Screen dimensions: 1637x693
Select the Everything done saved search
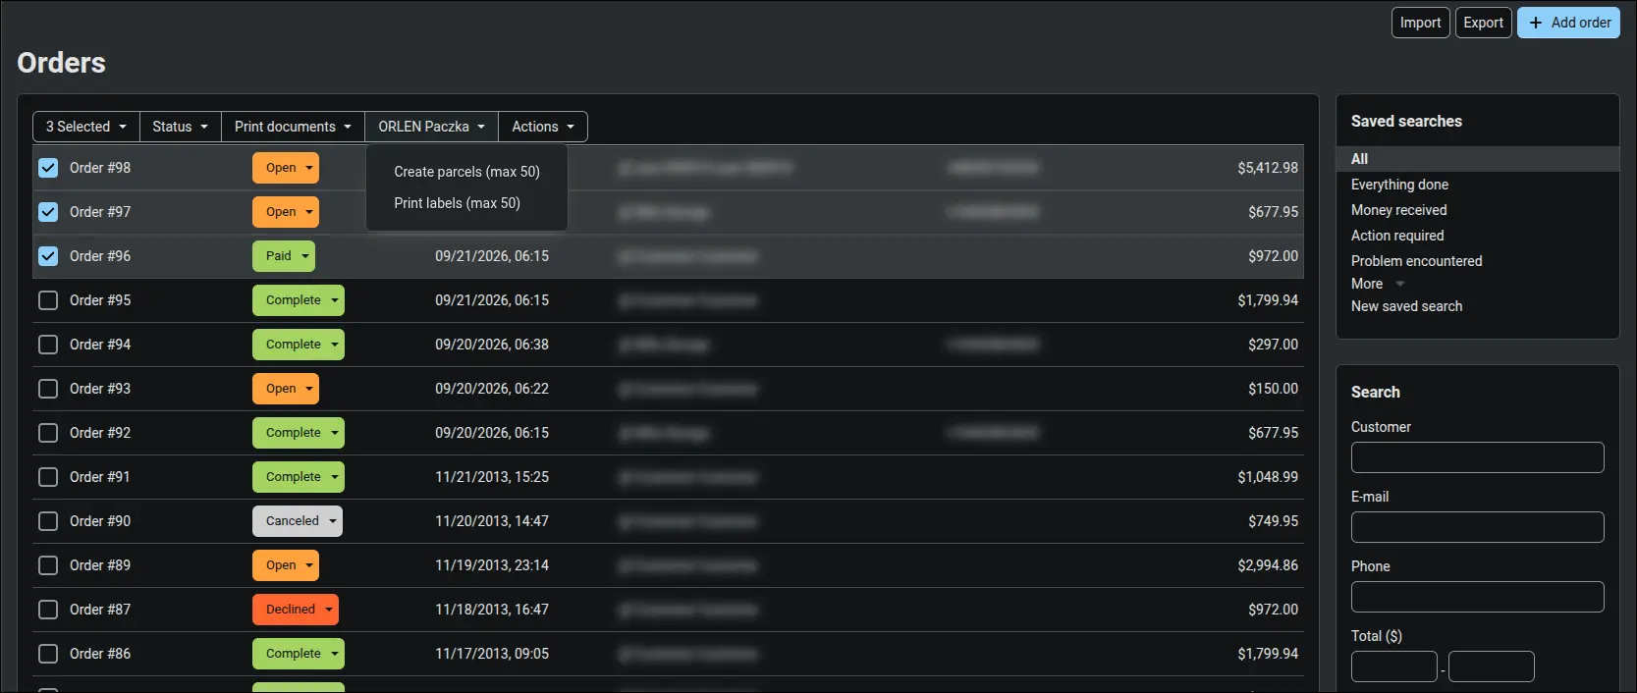(x=1399, y=185)
